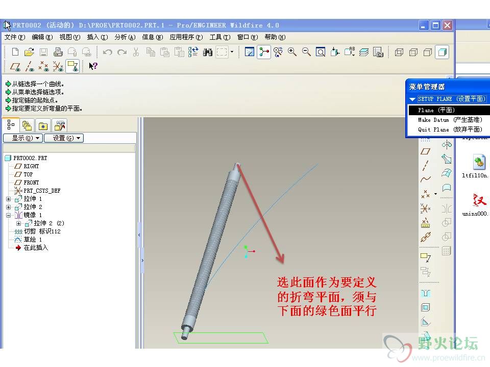Image resolution: width=490 pixels, height=367 pixels.
Task: Click the Save diskette icon
Action: coord(43,52)
